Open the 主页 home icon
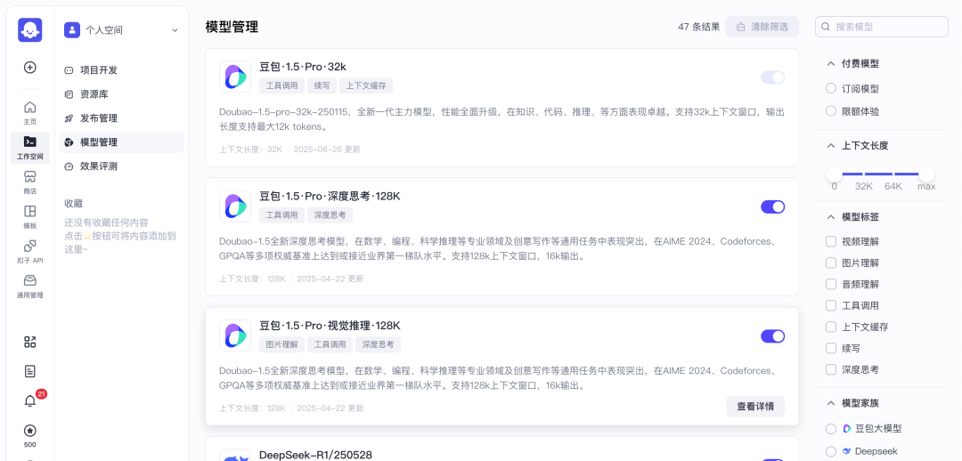962x461 pixels. click(x=29, y=112)
